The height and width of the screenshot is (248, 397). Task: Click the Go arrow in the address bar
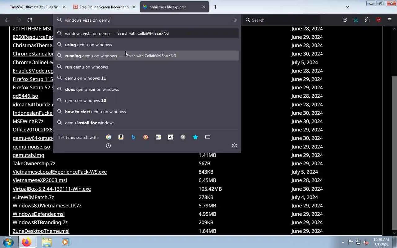[234, 20]
